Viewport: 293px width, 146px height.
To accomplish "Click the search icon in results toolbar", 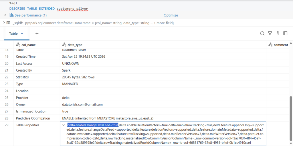I will pyautogui.click(x=262, y=34).
